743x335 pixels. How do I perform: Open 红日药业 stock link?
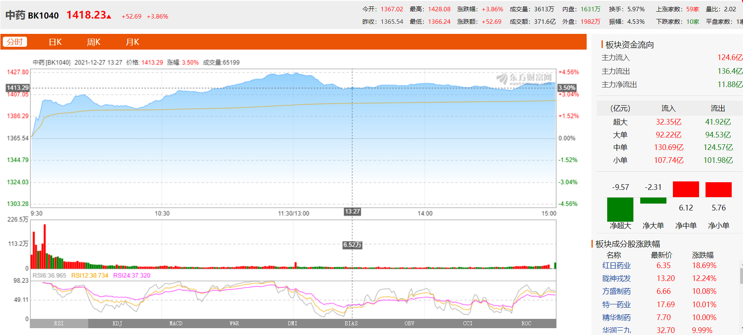pyautogui.click(x=616, y=266)
